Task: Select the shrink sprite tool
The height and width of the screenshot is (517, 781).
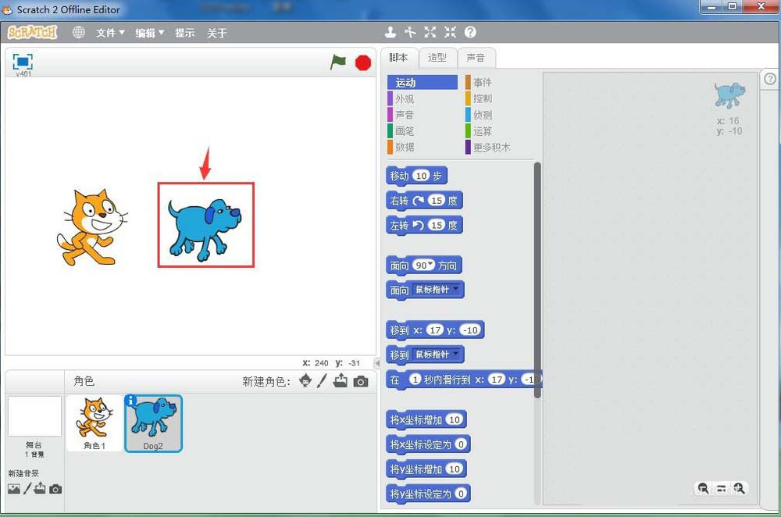Action: [450, 32]
